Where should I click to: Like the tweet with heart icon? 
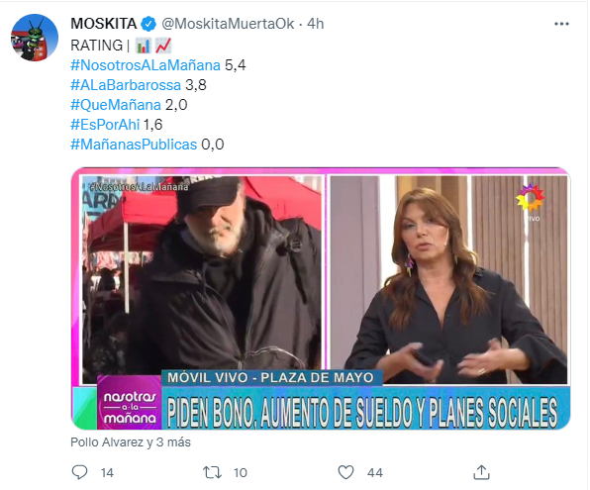[x=345, y=472]
